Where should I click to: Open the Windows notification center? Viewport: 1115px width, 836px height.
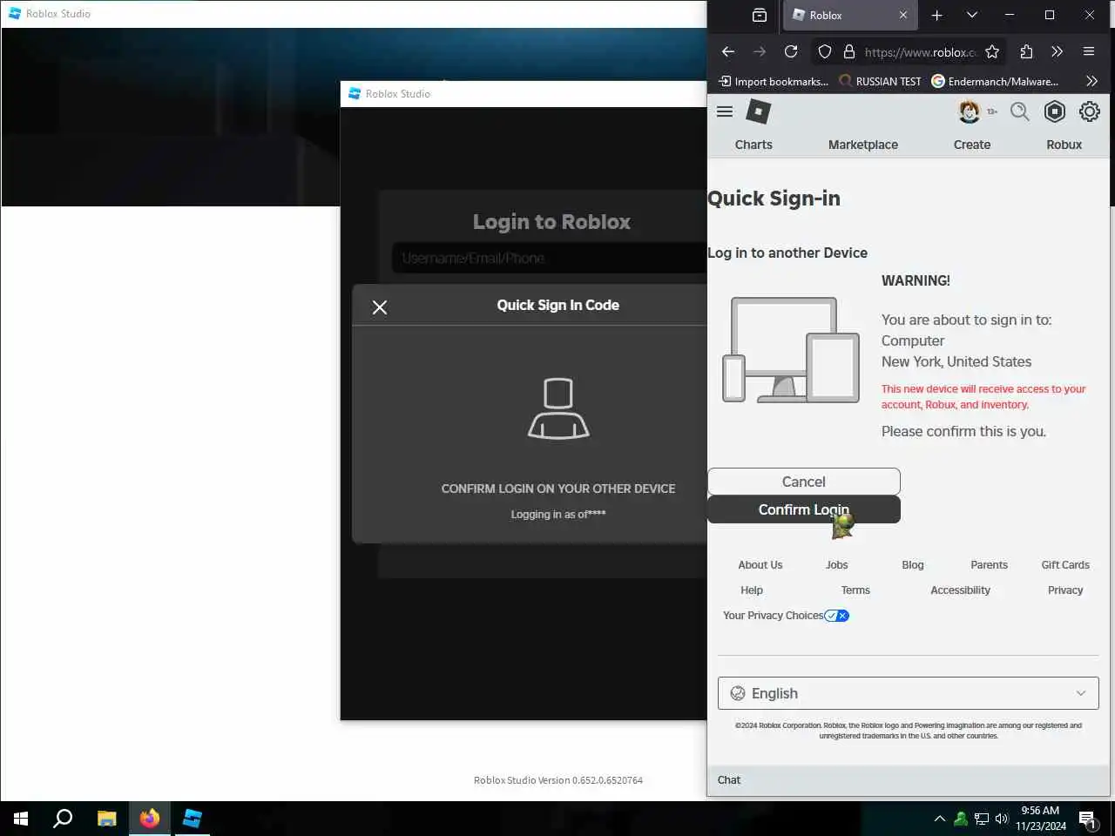1088,819
